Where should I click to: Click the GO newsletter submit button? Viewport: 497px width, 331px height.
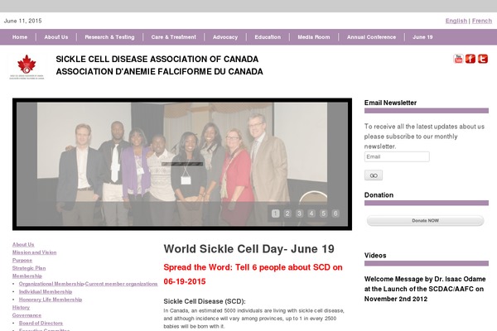374,175
